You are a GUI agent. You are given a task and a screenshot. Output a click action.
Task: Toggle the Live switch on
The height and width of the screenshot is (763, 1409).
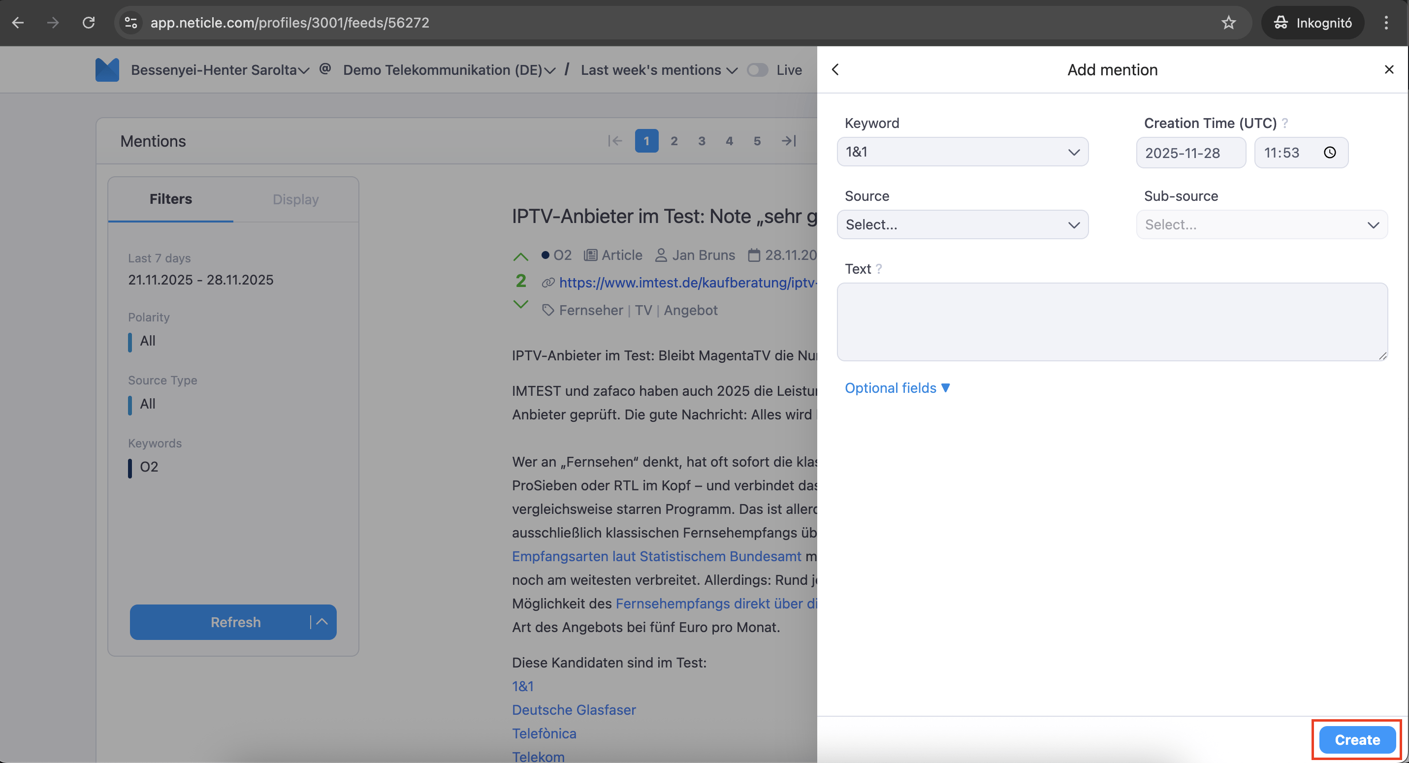758,70
